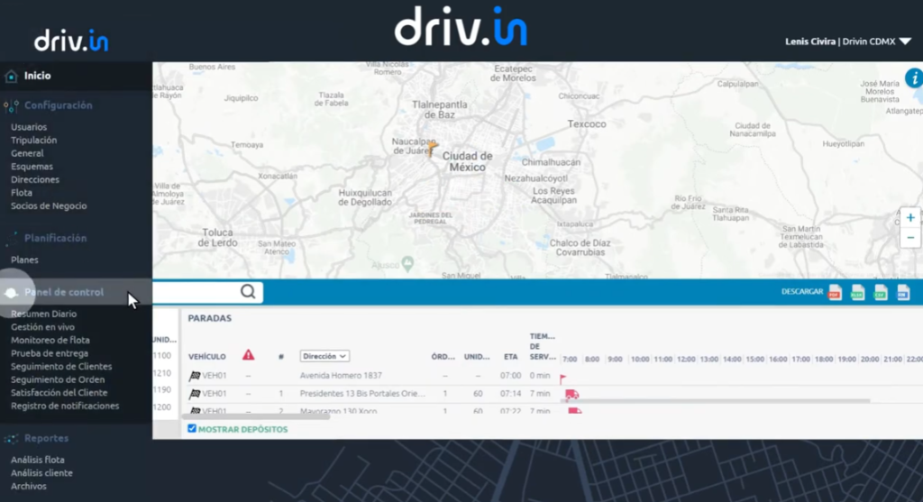Toggle the Mostrar Depósitos checkbox
This screenshot has height=502, width=923.
click(x=192, y=428)
